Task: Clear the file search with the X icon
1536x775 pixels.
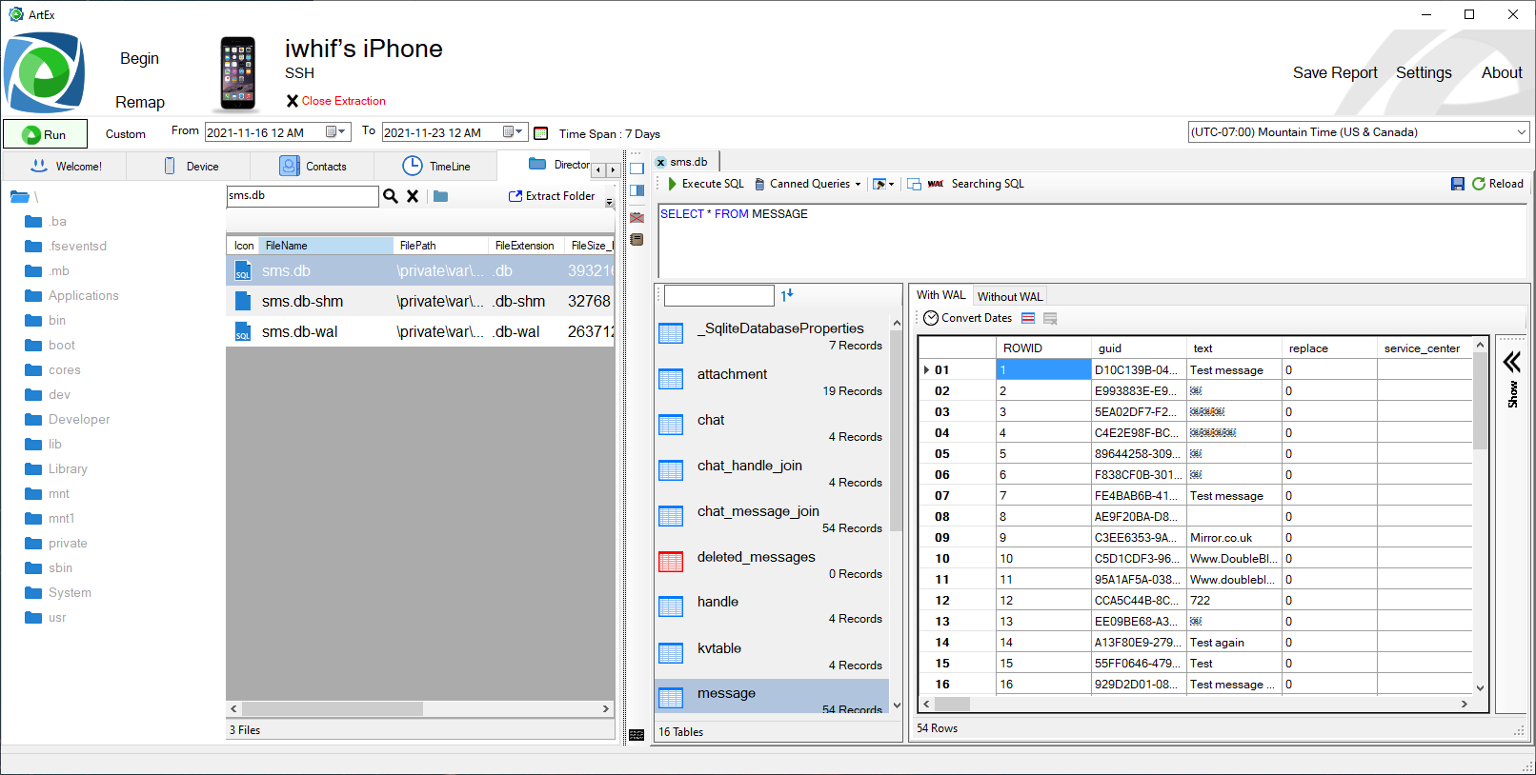Action: [x=413, y=196]
